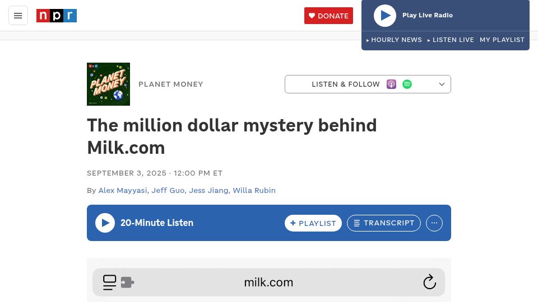Open My Playlist
This screenshot has width=538, height=302.
502,40
